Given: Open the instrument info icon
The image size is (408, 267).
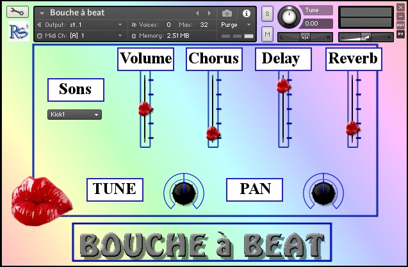Looking at the screenshot, I should (246, 13).
